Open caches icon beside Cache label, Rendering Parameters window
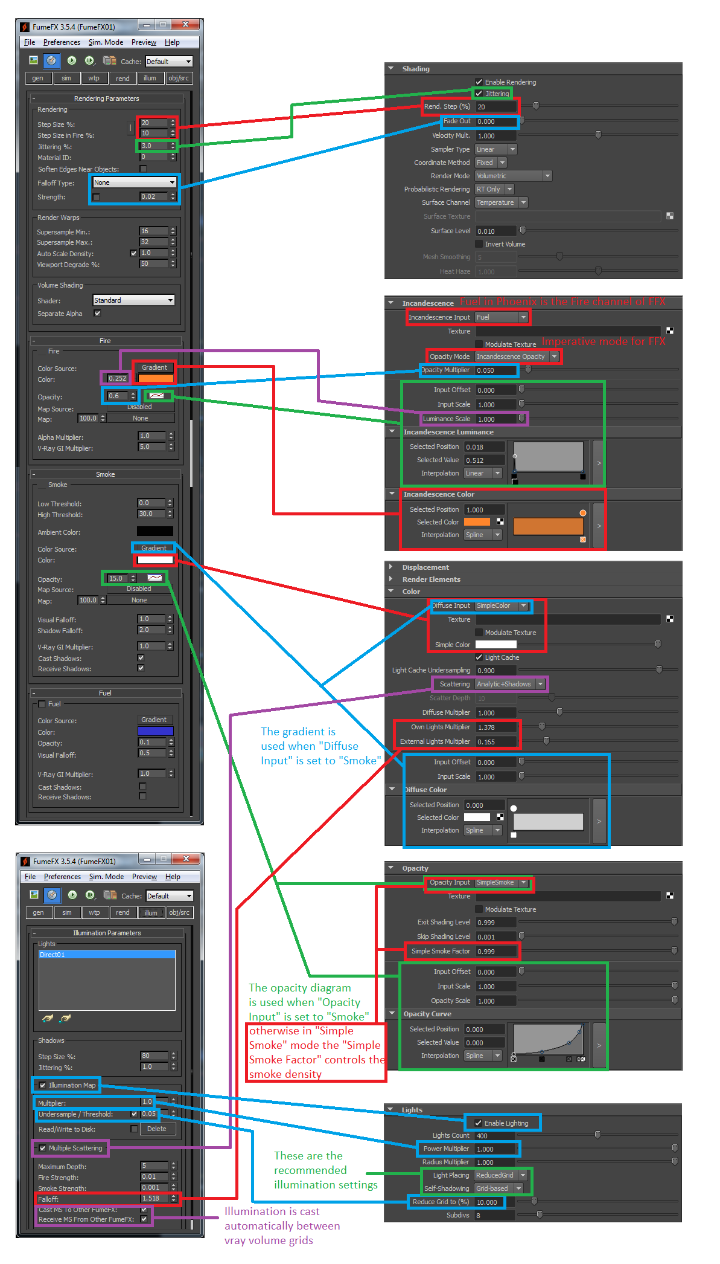720x1264 pixels. [109, 60]
